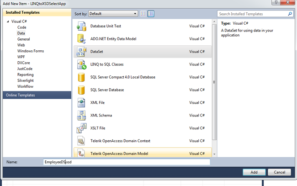Switch to small icons list view
Image resolution: width=297 pixels, height=186 pixels.
point(143,14)
